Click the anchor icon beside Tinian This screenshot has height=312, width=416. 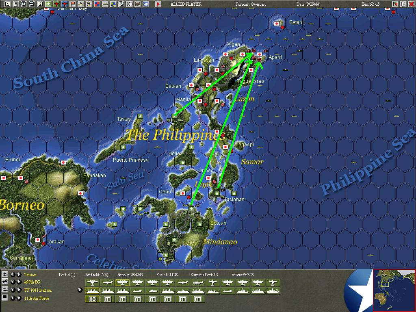(4, 274)
